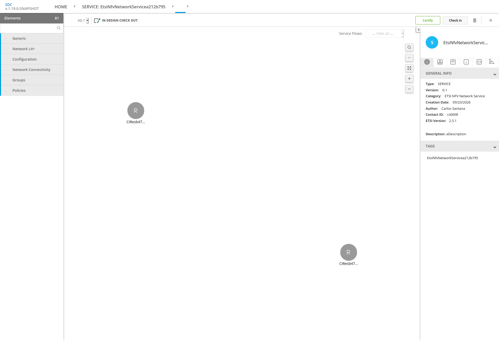Open the canvas search icon
This screenshot has height=343, width=499.
click(409, 47)
